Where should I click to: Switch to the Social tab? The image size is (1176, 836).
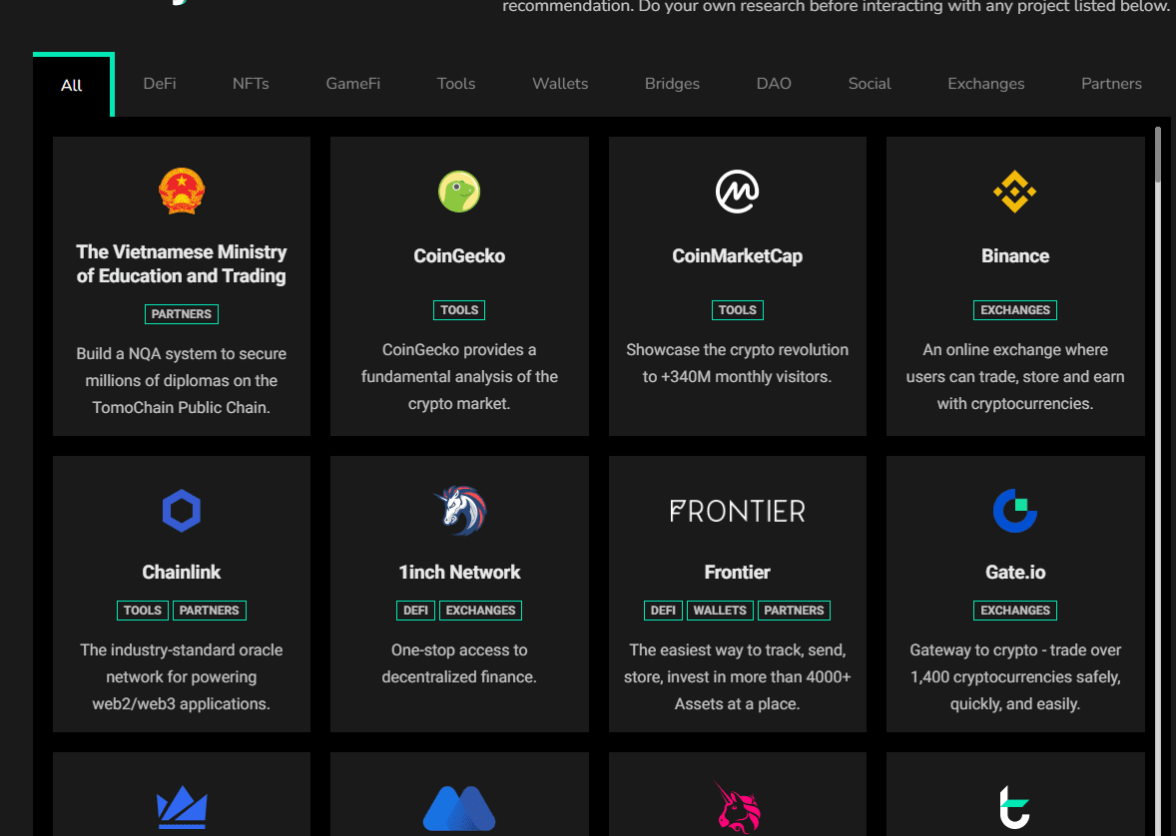(870, 83)
